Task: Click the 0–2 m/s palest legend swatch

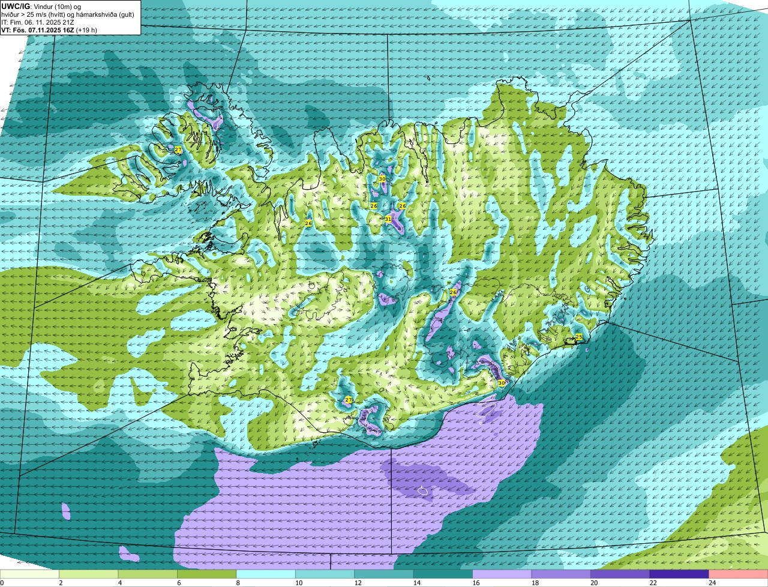Action: click(29, 574)
